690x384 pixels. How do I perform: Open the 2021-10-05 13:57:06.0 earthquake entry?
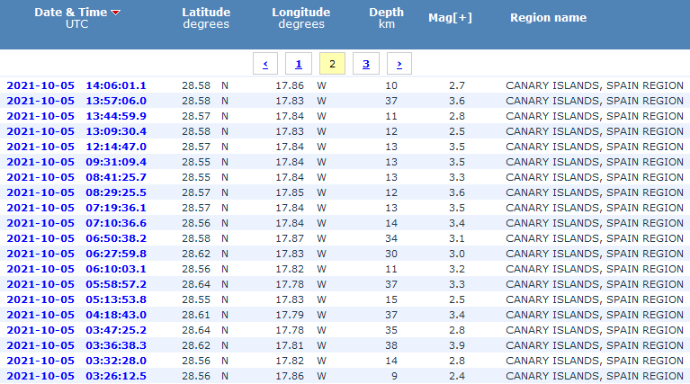tap(76, 101)
